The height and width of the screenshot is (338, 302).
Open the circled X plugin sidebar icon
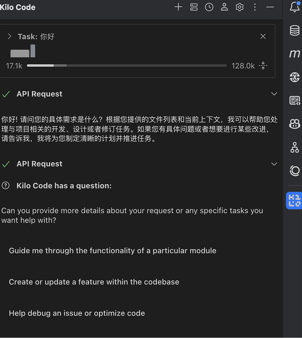pos(295,77)
